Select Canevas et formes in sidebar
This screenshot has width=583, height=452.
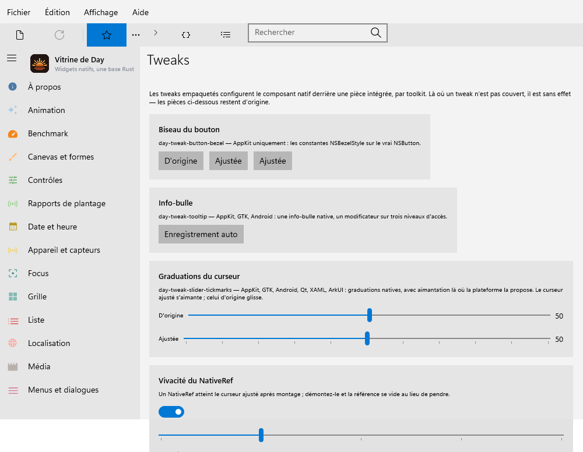pos(70,157)
